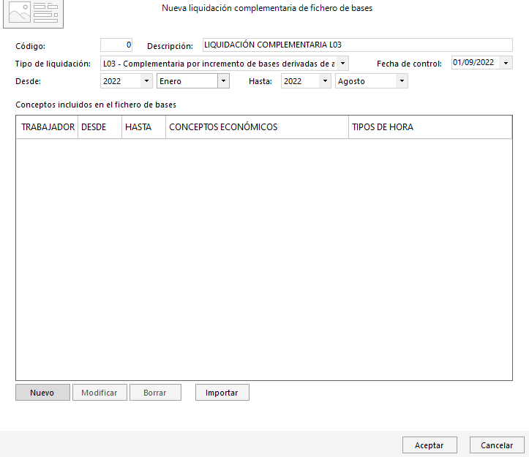Image resolution: width=529 pixels, height=457 pixels.
Task: Expand the Fecha de control date picker
Action: (507, 63)
